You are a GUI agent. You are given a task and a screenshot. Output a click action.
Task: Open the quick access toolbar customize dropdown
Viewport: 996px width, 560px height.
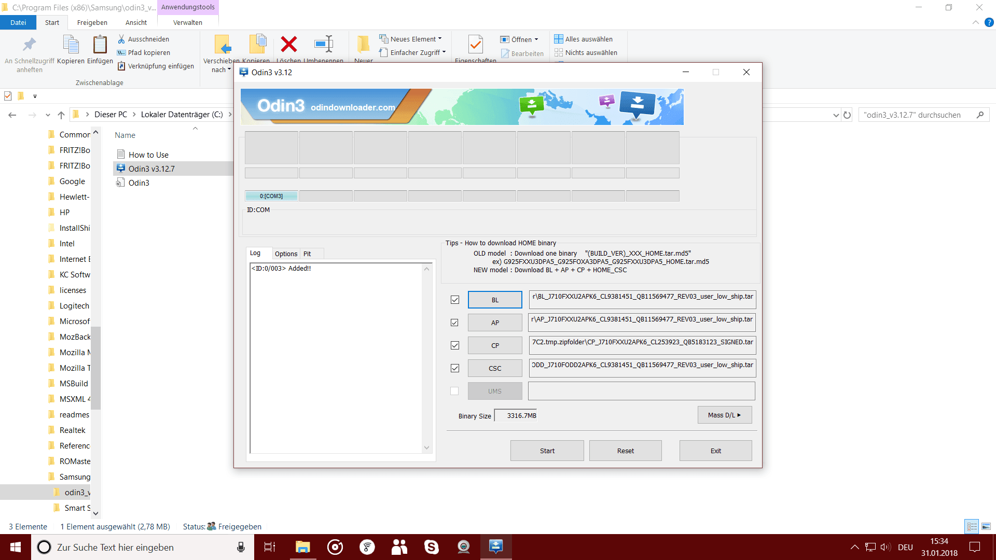(35, 96)
